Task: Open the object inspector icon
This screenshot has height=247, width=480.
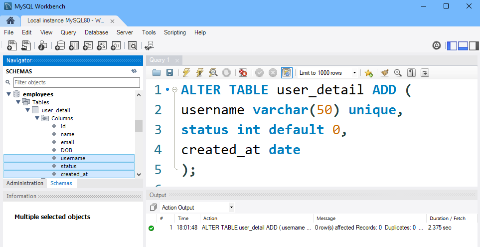Action: [42, 45]
